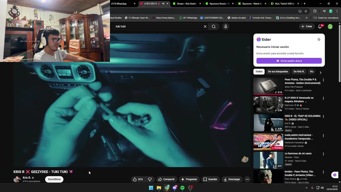
Task: Switch to the WhatsApp tab
Action: click(121, 4)
